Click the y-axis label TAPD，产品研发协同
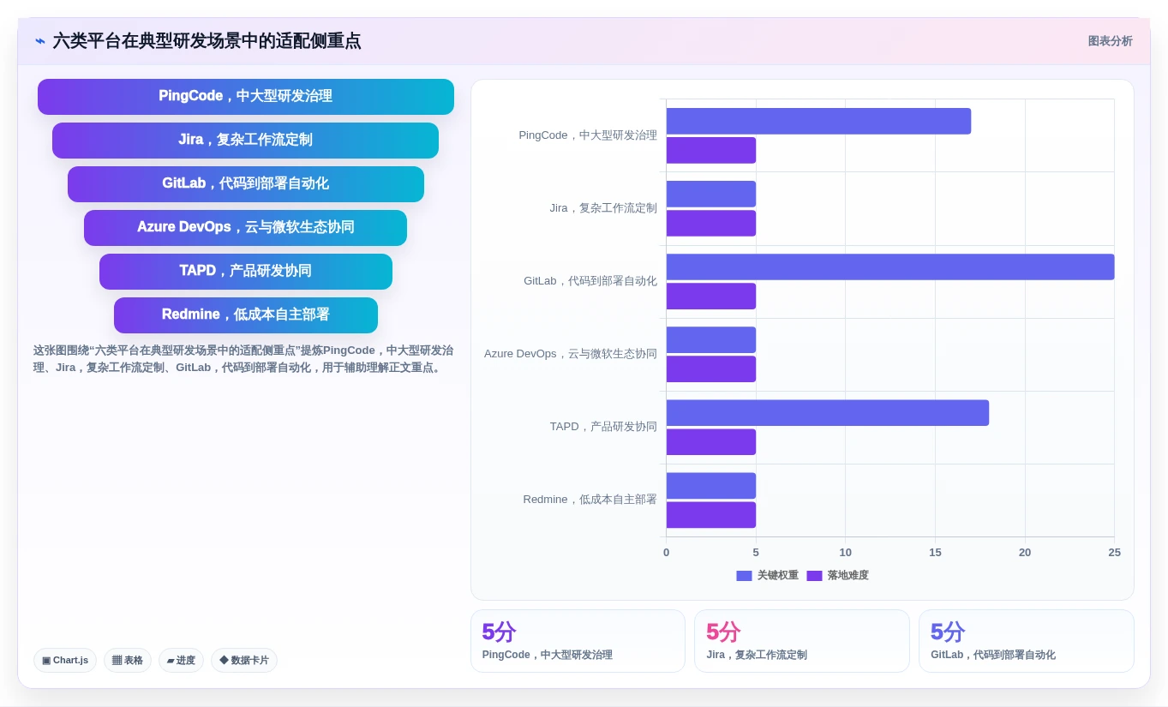The width and height of the screenshot is (1168, 707). click(x=603, y=427)
